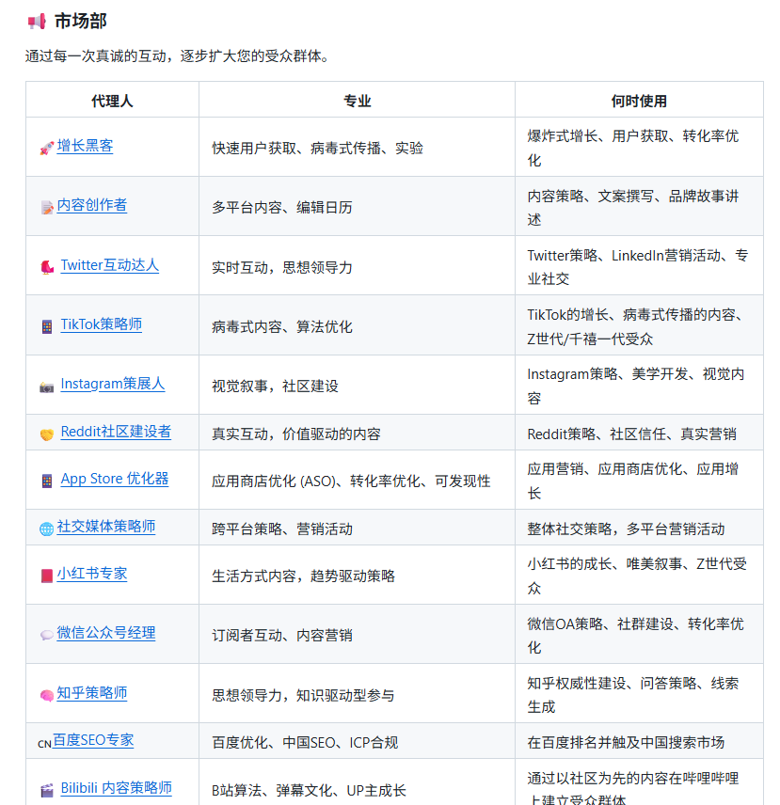Follow the TikTok策略师 link
The image size is (780, 805).
click(101, 324)
